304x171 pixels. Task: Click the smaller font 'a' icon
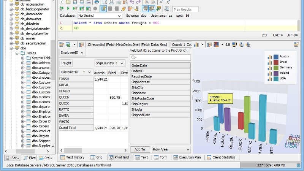[161, 2]
